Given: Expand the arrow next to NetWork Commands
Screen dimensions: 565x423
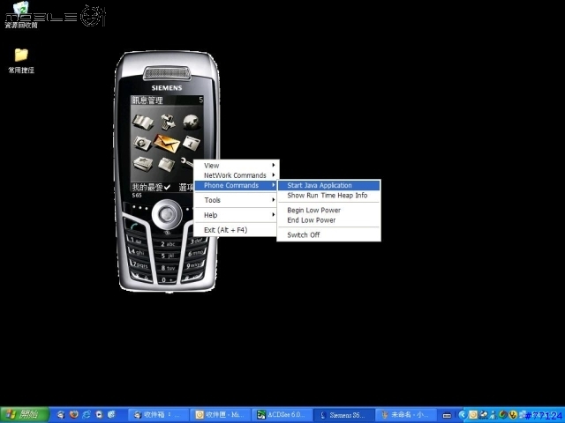Looking at the screenshot, I should point(274,175).
